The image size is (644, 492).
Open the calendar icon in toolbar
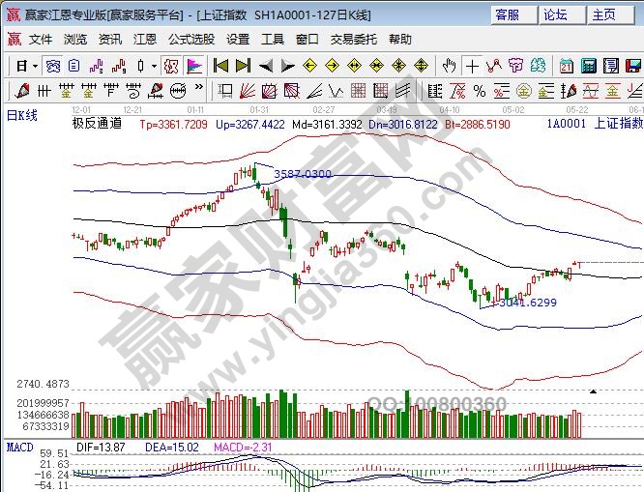coord(566,66)
